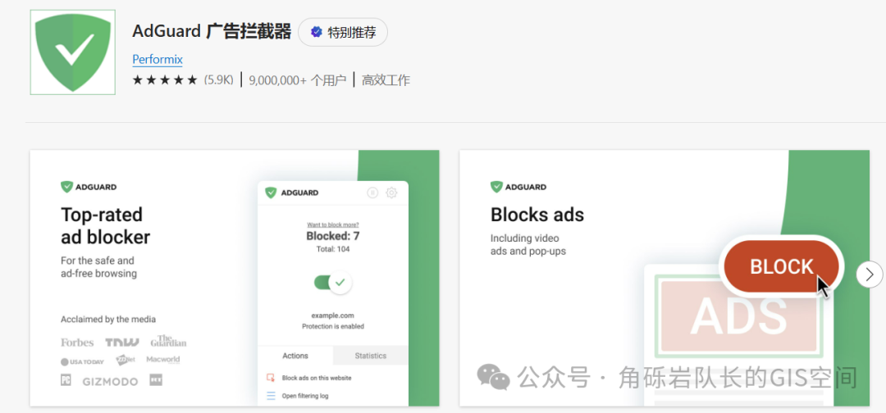Image resolution: width=886 pixels, height=413 pixels.
Task: Switch to the Statistics tab
Action: [x=370, y=356]
